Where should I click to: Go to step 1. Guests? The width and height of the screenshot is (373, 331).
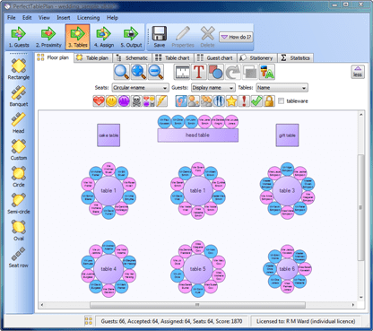pos(19,38)
